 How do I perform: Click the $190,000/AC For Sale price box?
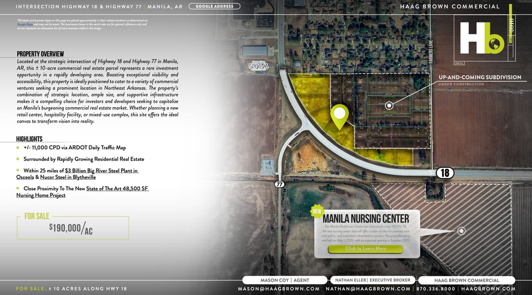click(73, 228)
